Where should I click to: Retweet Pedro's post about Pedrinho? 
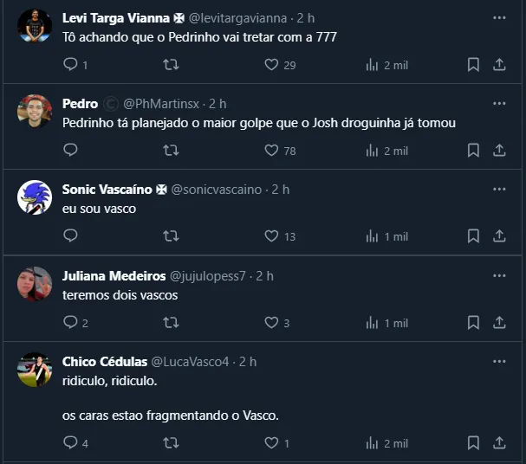(x=172, y=151)
